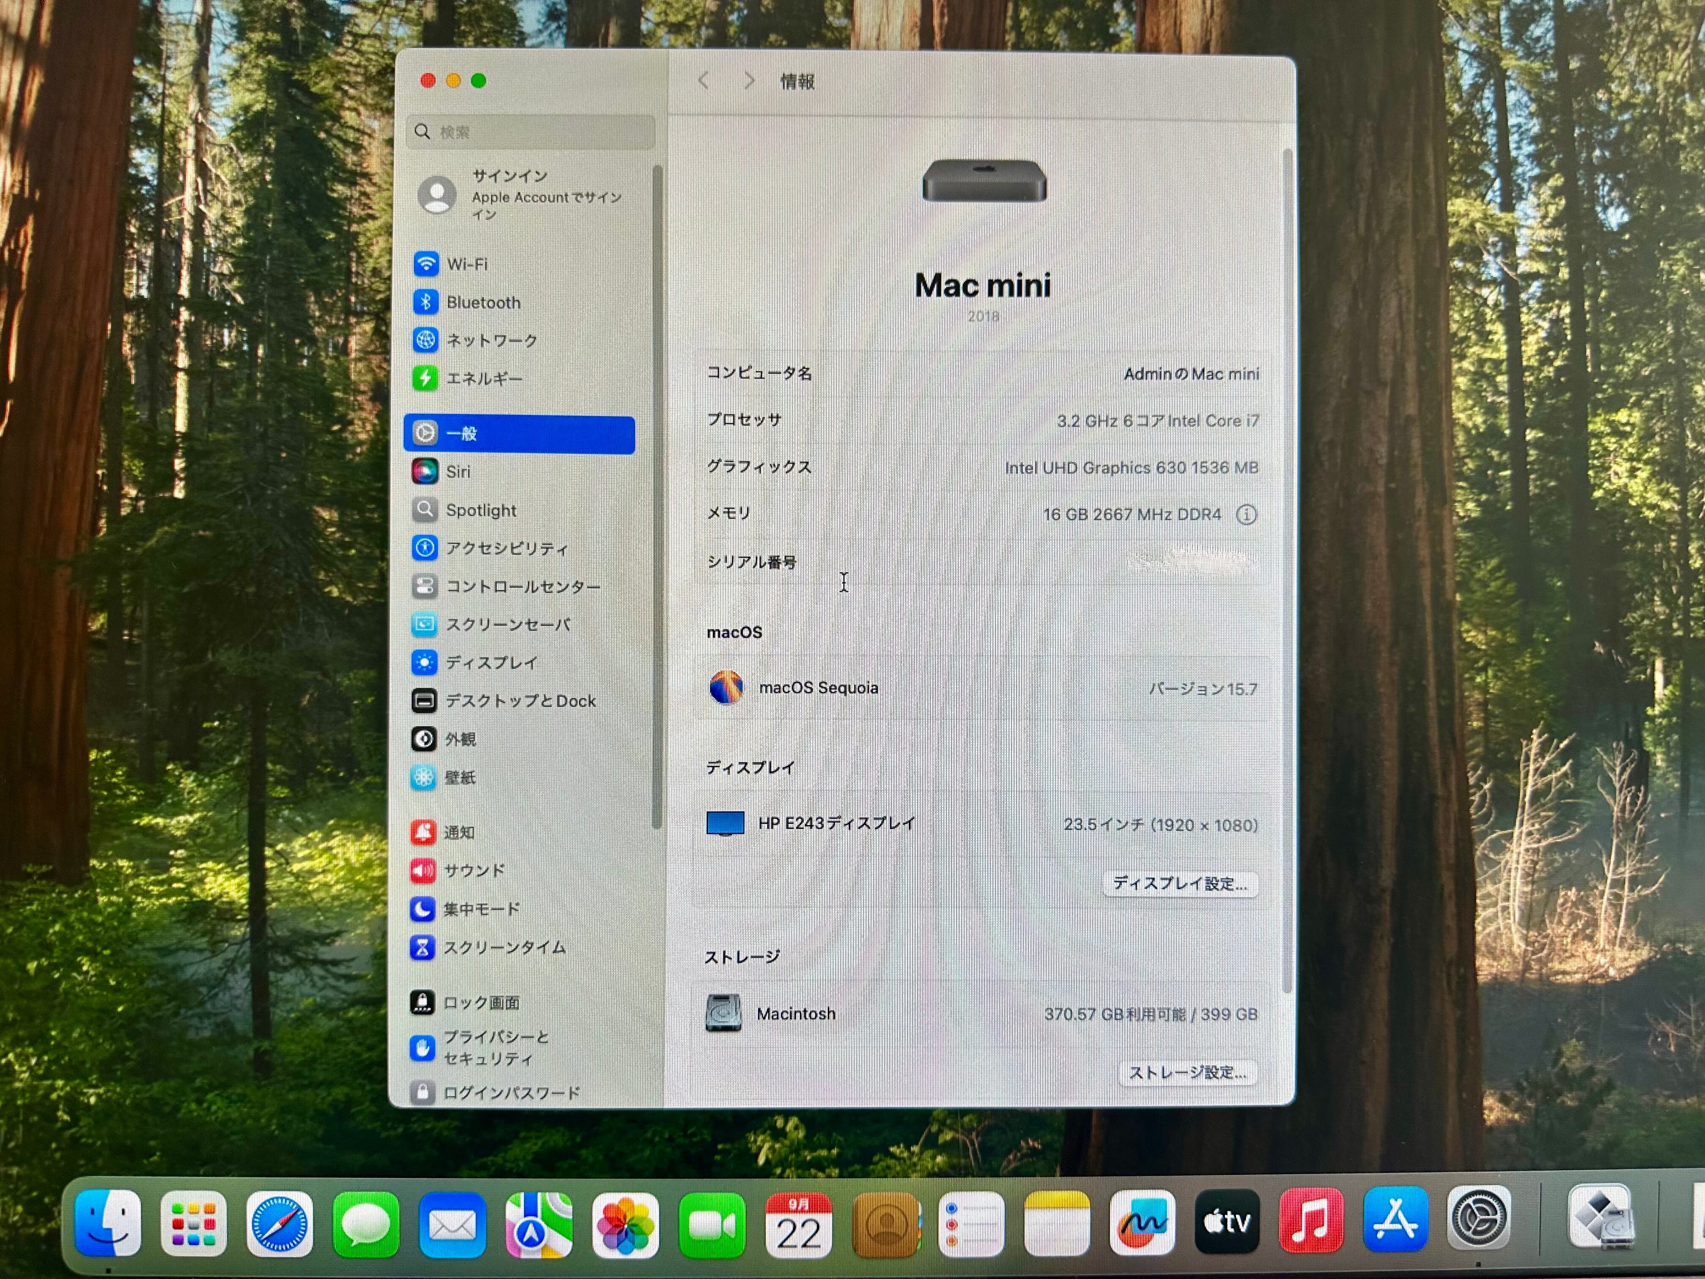Click the back navigation chevron
The width and height of the screenshot is (1705, 1279).
[703, 81]
